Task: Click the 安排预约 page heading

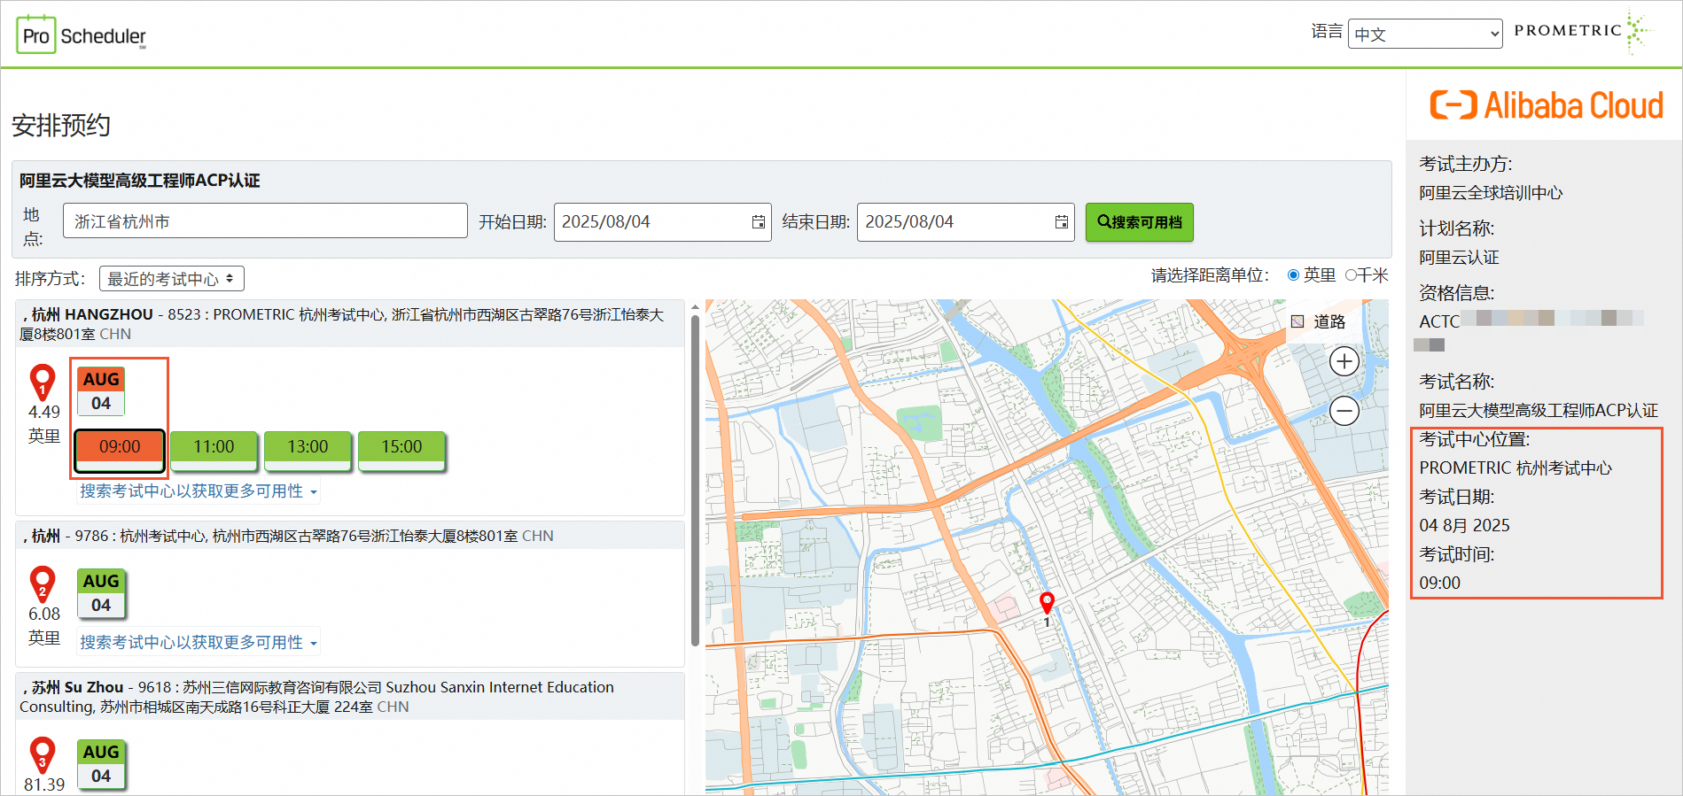Action: coord(61,126)
